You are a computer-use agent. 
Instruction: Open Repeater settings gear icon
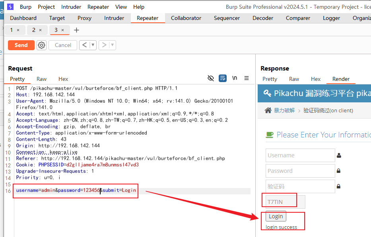[x=41, y=45]
